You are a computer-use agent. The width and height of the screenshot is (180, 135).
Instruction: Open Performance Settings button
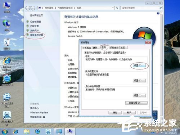click(x=139, y=66)
